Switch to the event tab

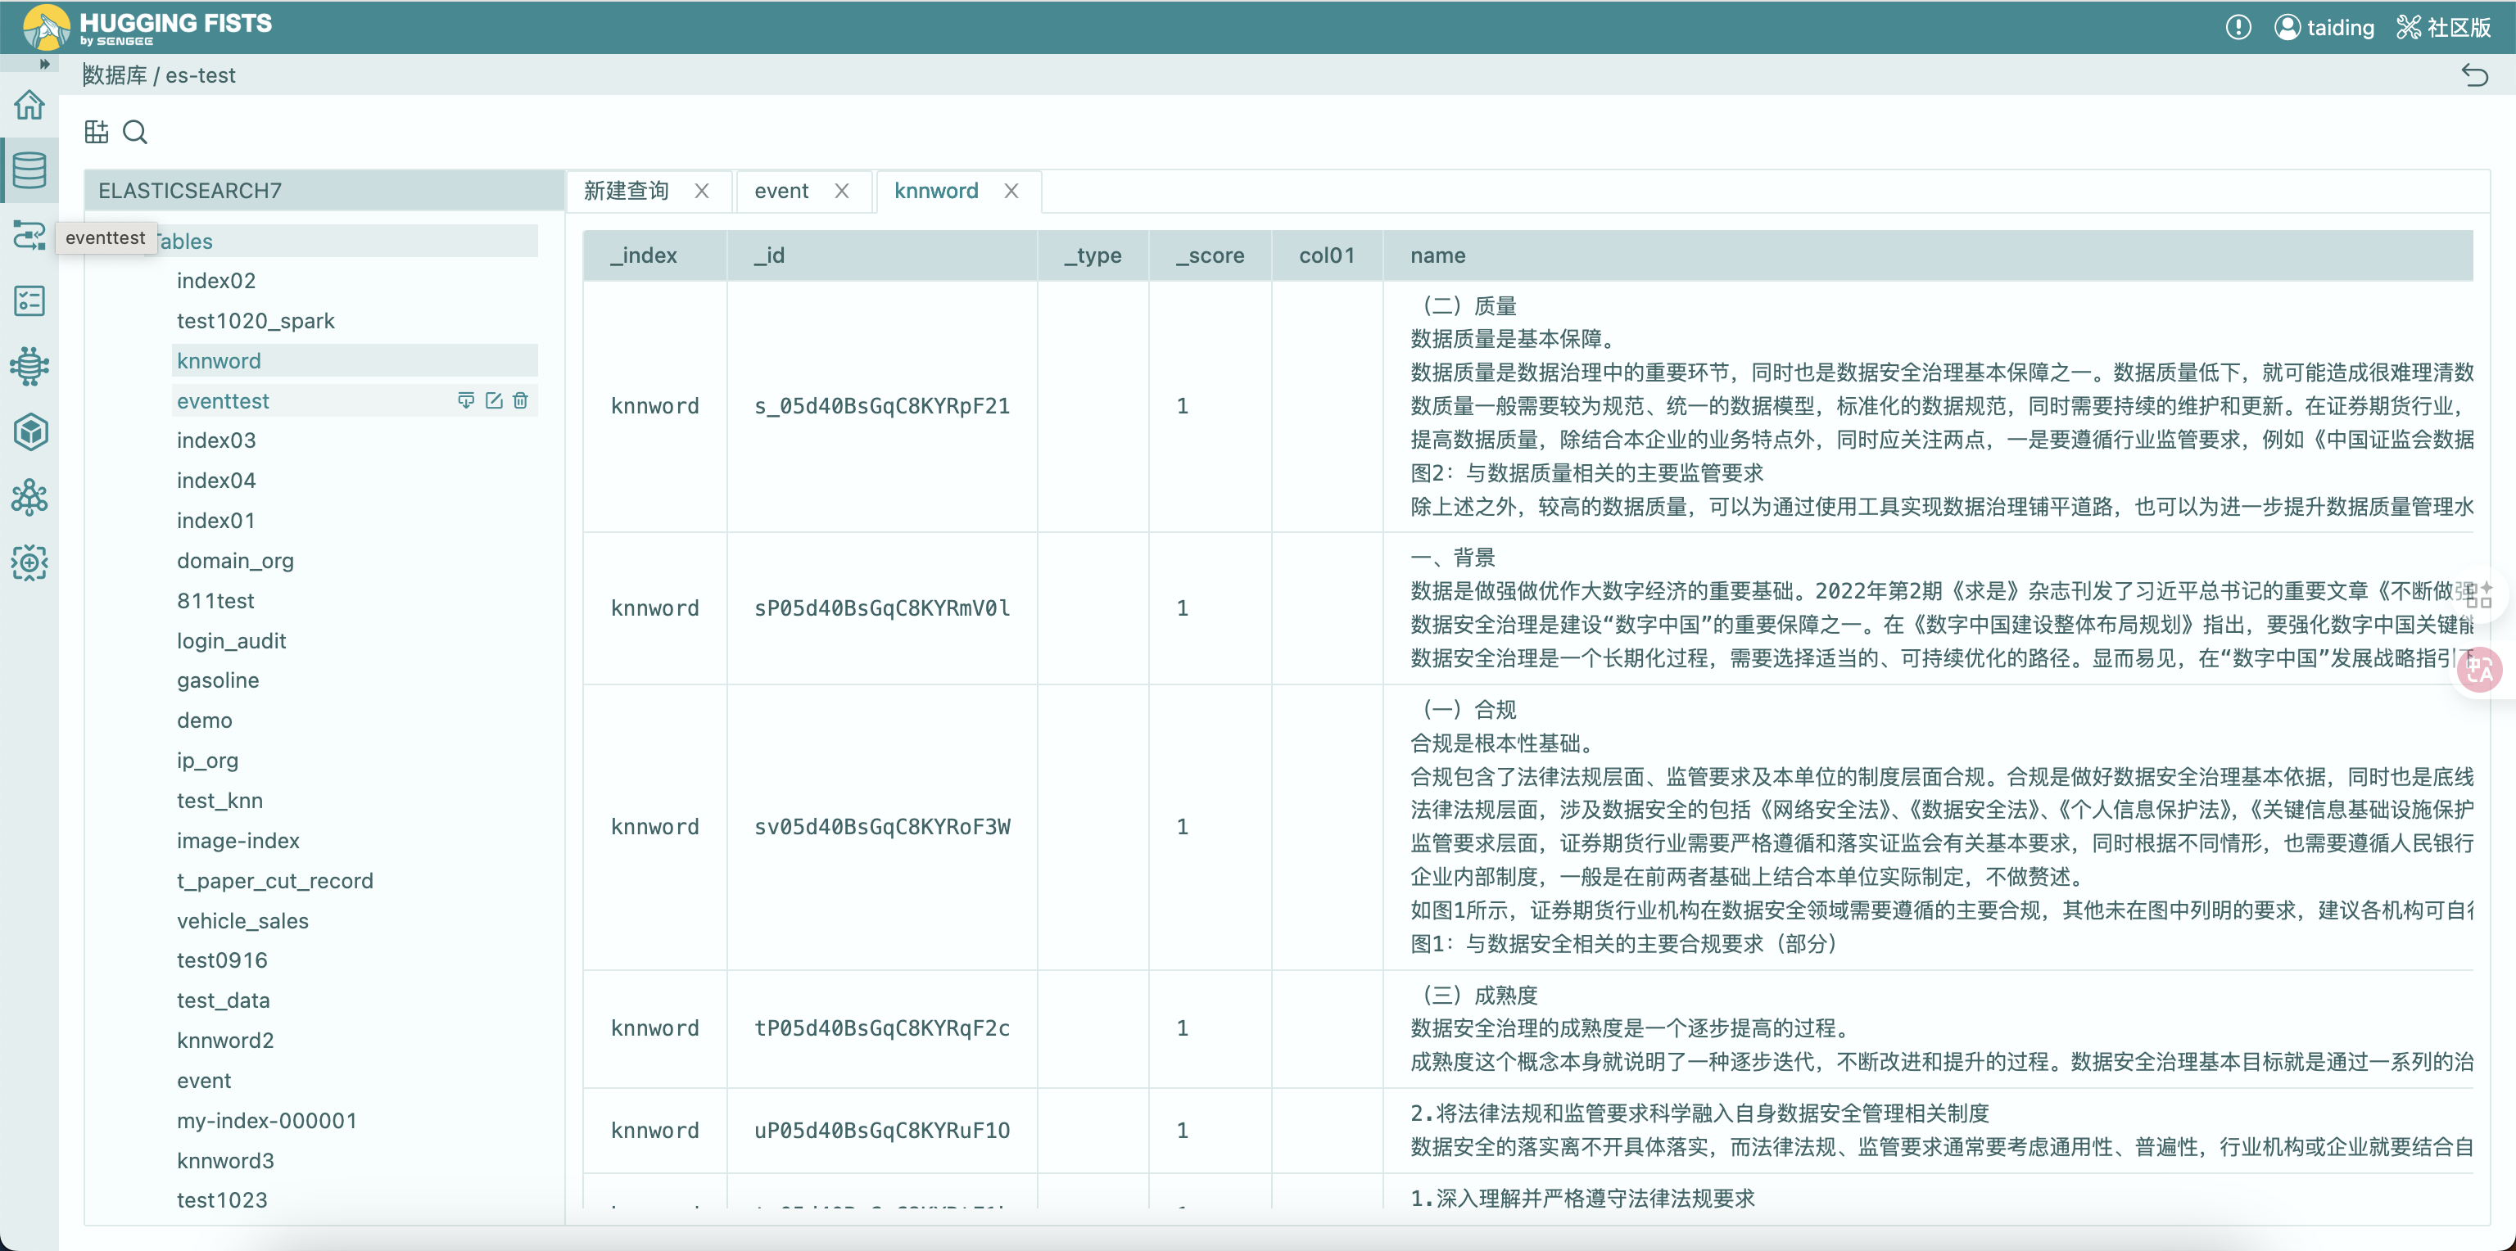coord(781,191)
